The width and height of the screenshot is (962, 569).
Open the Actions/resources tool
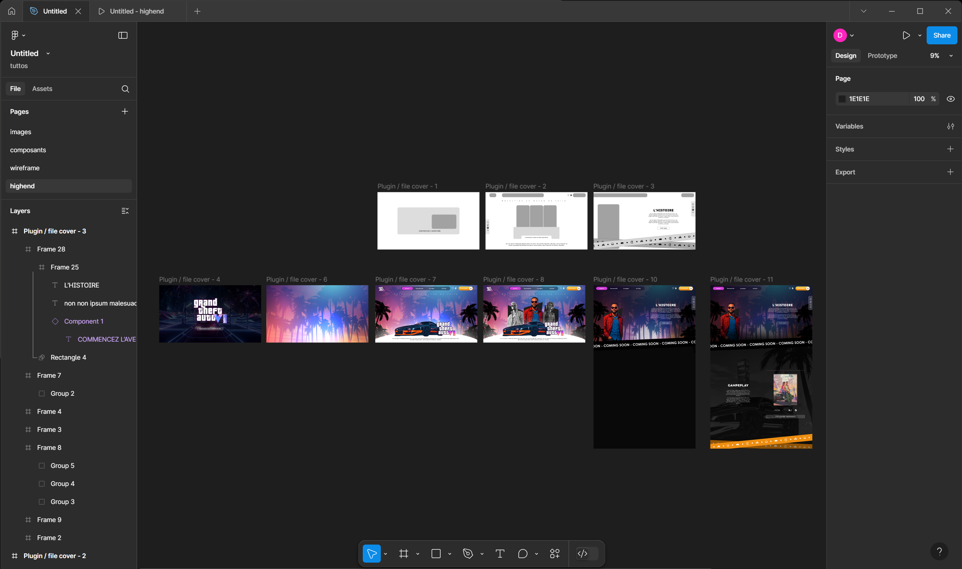coord(554,553)
